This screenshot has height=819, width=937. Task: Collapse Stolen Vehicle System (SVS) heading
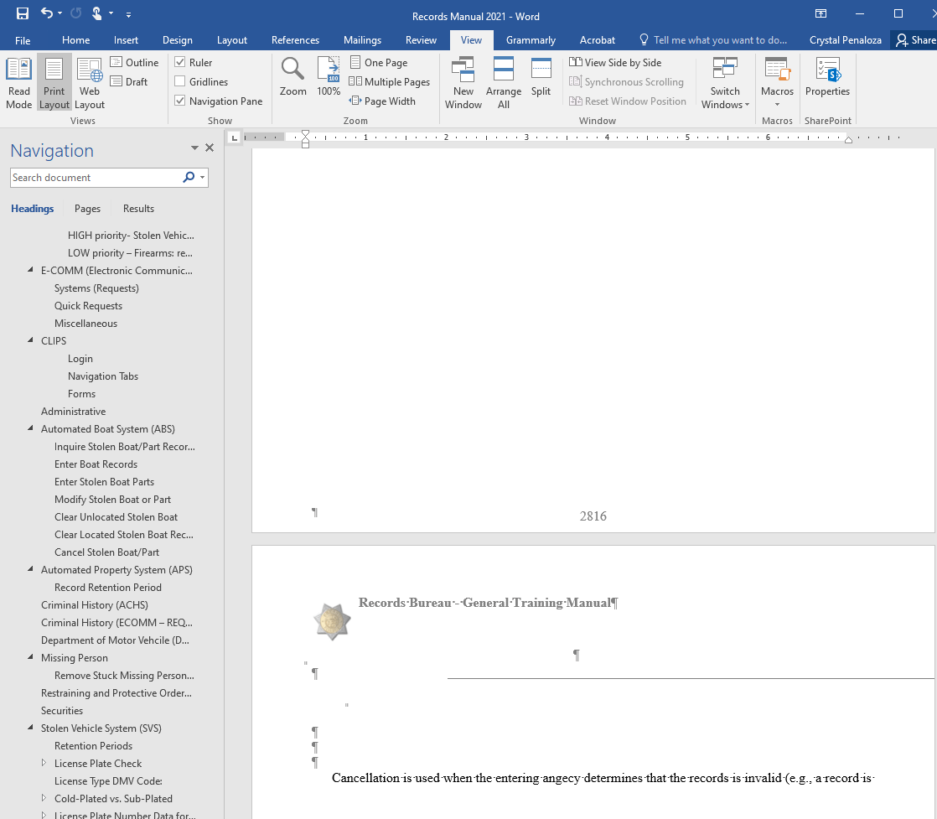pyautogui.click(x=30, y=728)
